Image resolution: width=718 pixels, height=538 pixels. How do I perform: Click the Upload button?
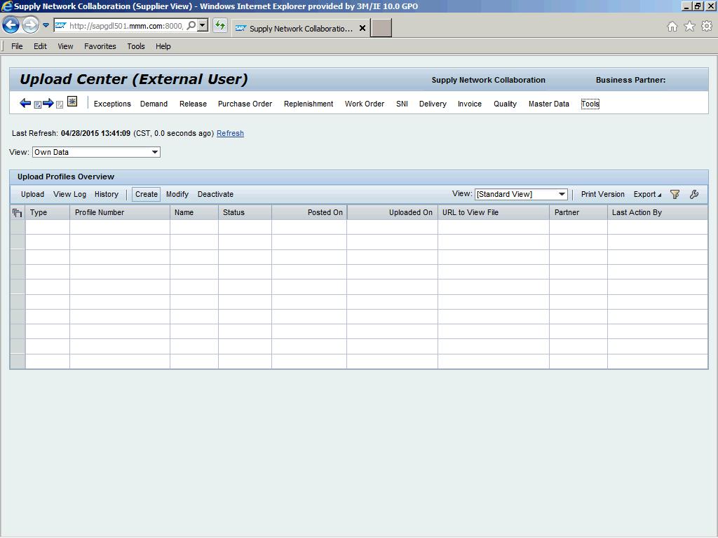click(32, 195)
